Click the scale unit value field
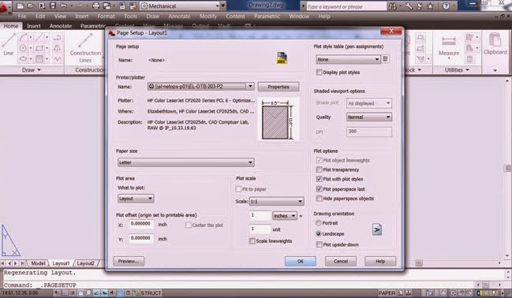 click(x=260, y=229)
